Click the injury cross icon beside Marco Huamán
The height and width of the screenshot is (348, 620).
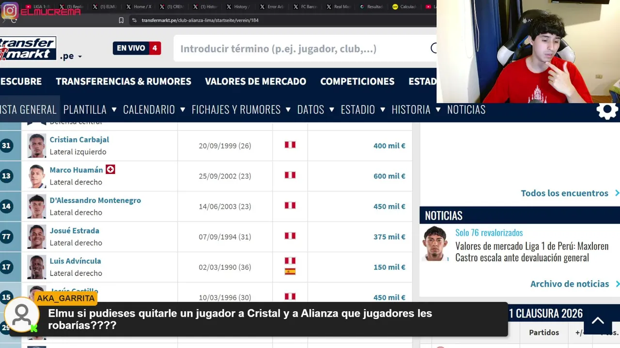[110, 170]
